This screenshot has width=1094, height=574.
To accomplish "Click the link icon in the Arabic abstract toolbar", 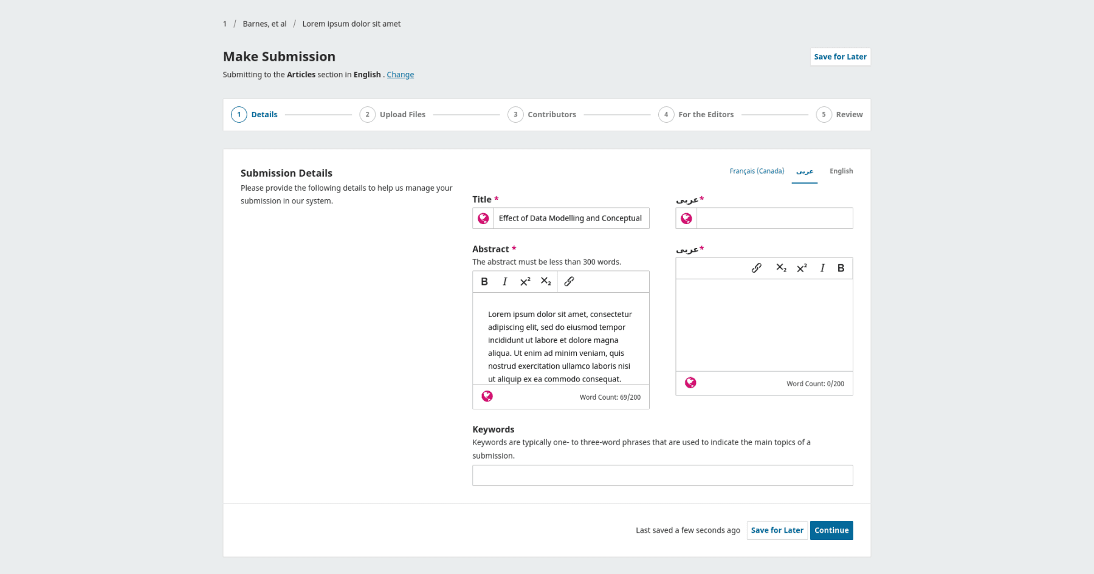I will 756,267.
